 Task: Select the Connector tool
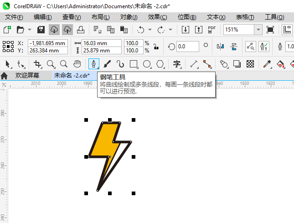pyautogui.click(x=207, y=64)
